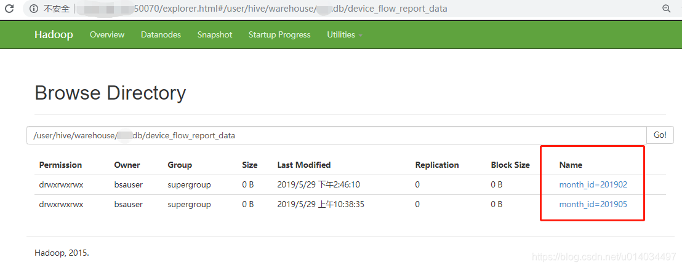Click drwxrwxrwx in the month_id=201902 row
Viewport: 682px width, 268px height.
click(62, 184)
